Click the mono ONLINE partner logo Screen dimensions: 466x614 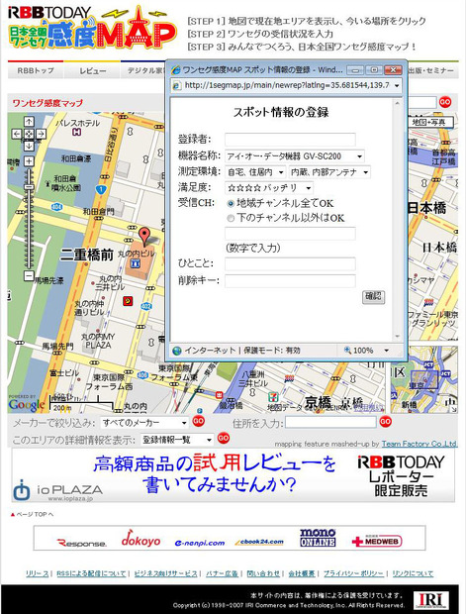coord(318,538)
